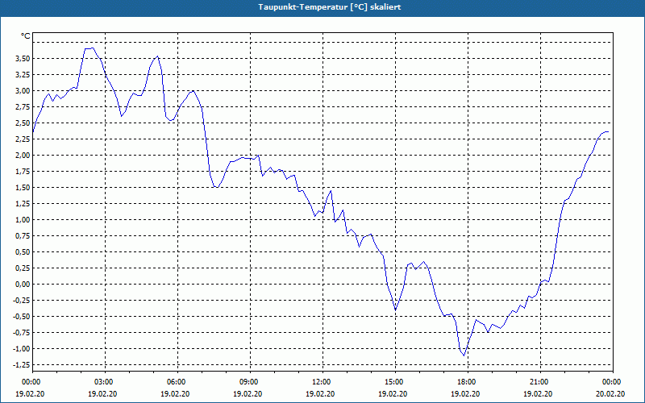Click the "1,50" y-axis label
The height and width of the screenshot is (403, 645).
click(x=23, y=187)
